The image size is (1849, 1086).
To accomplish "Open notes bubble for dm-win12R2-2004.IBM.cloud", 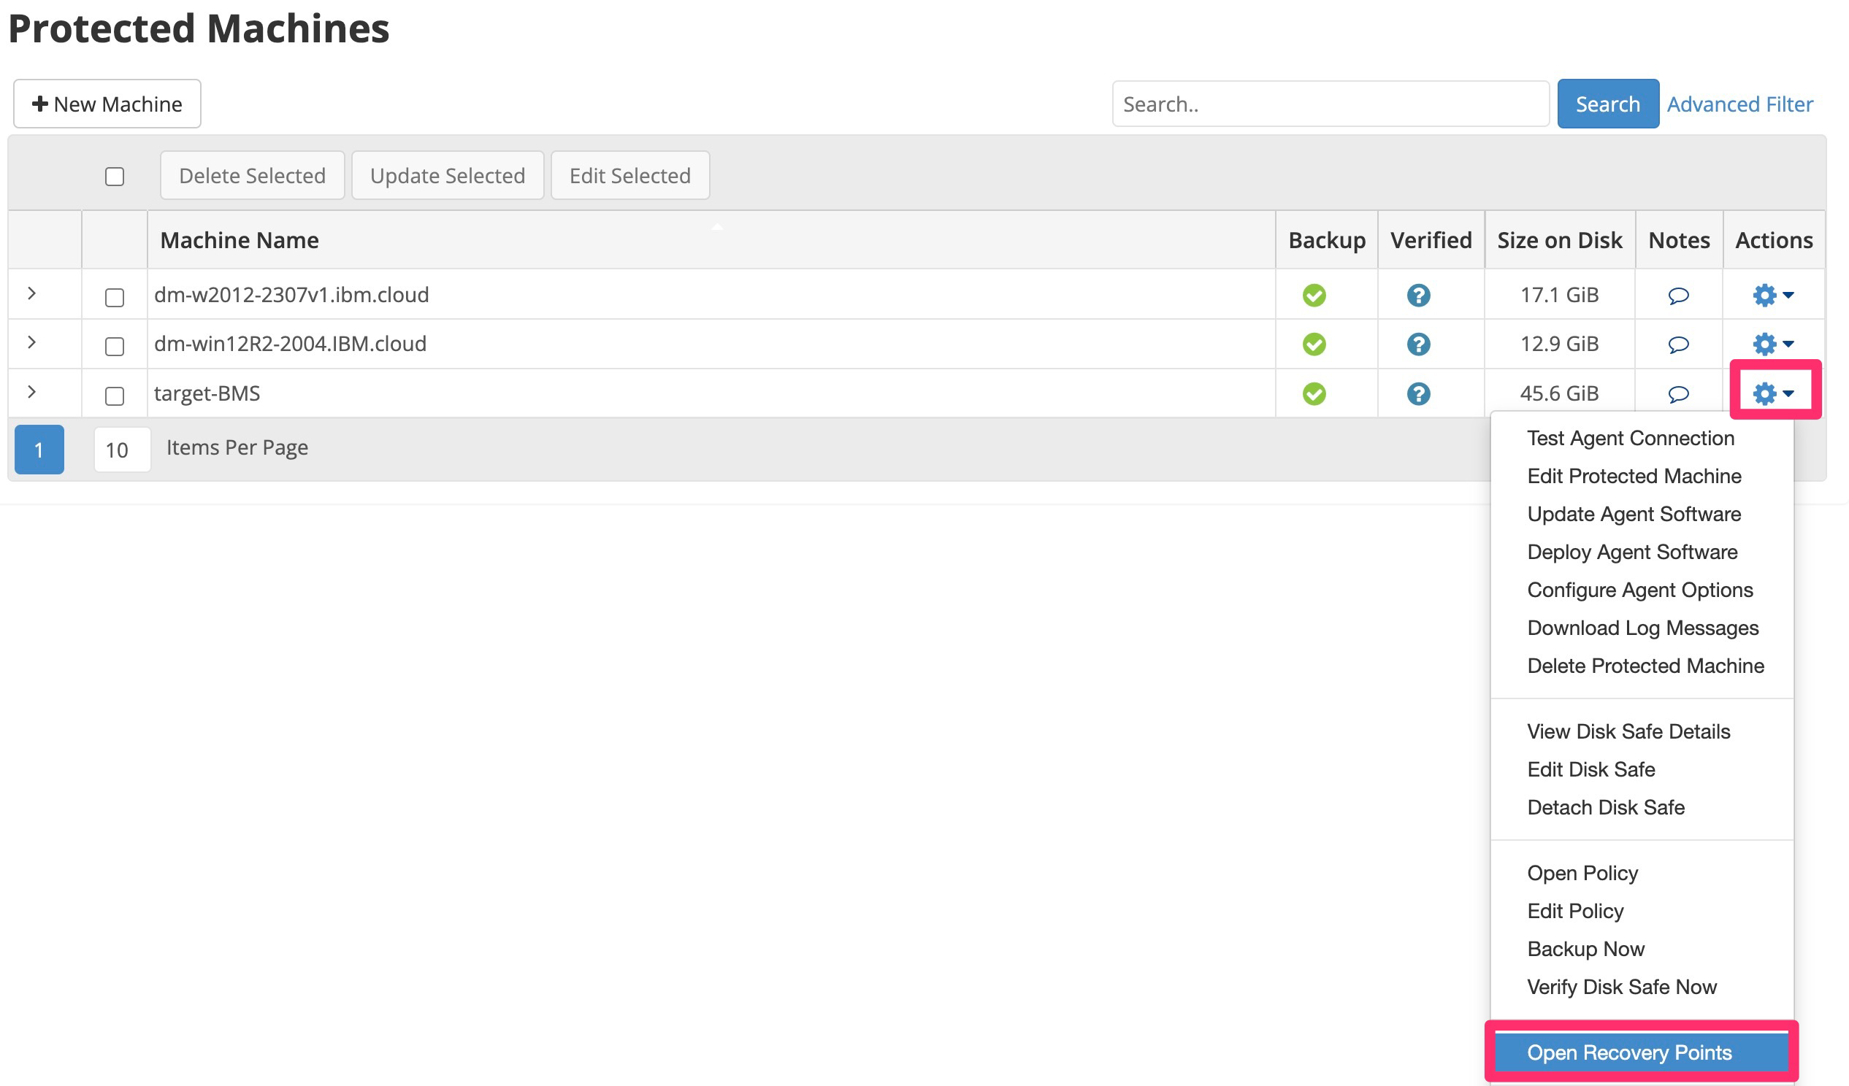I will 1678,344.
